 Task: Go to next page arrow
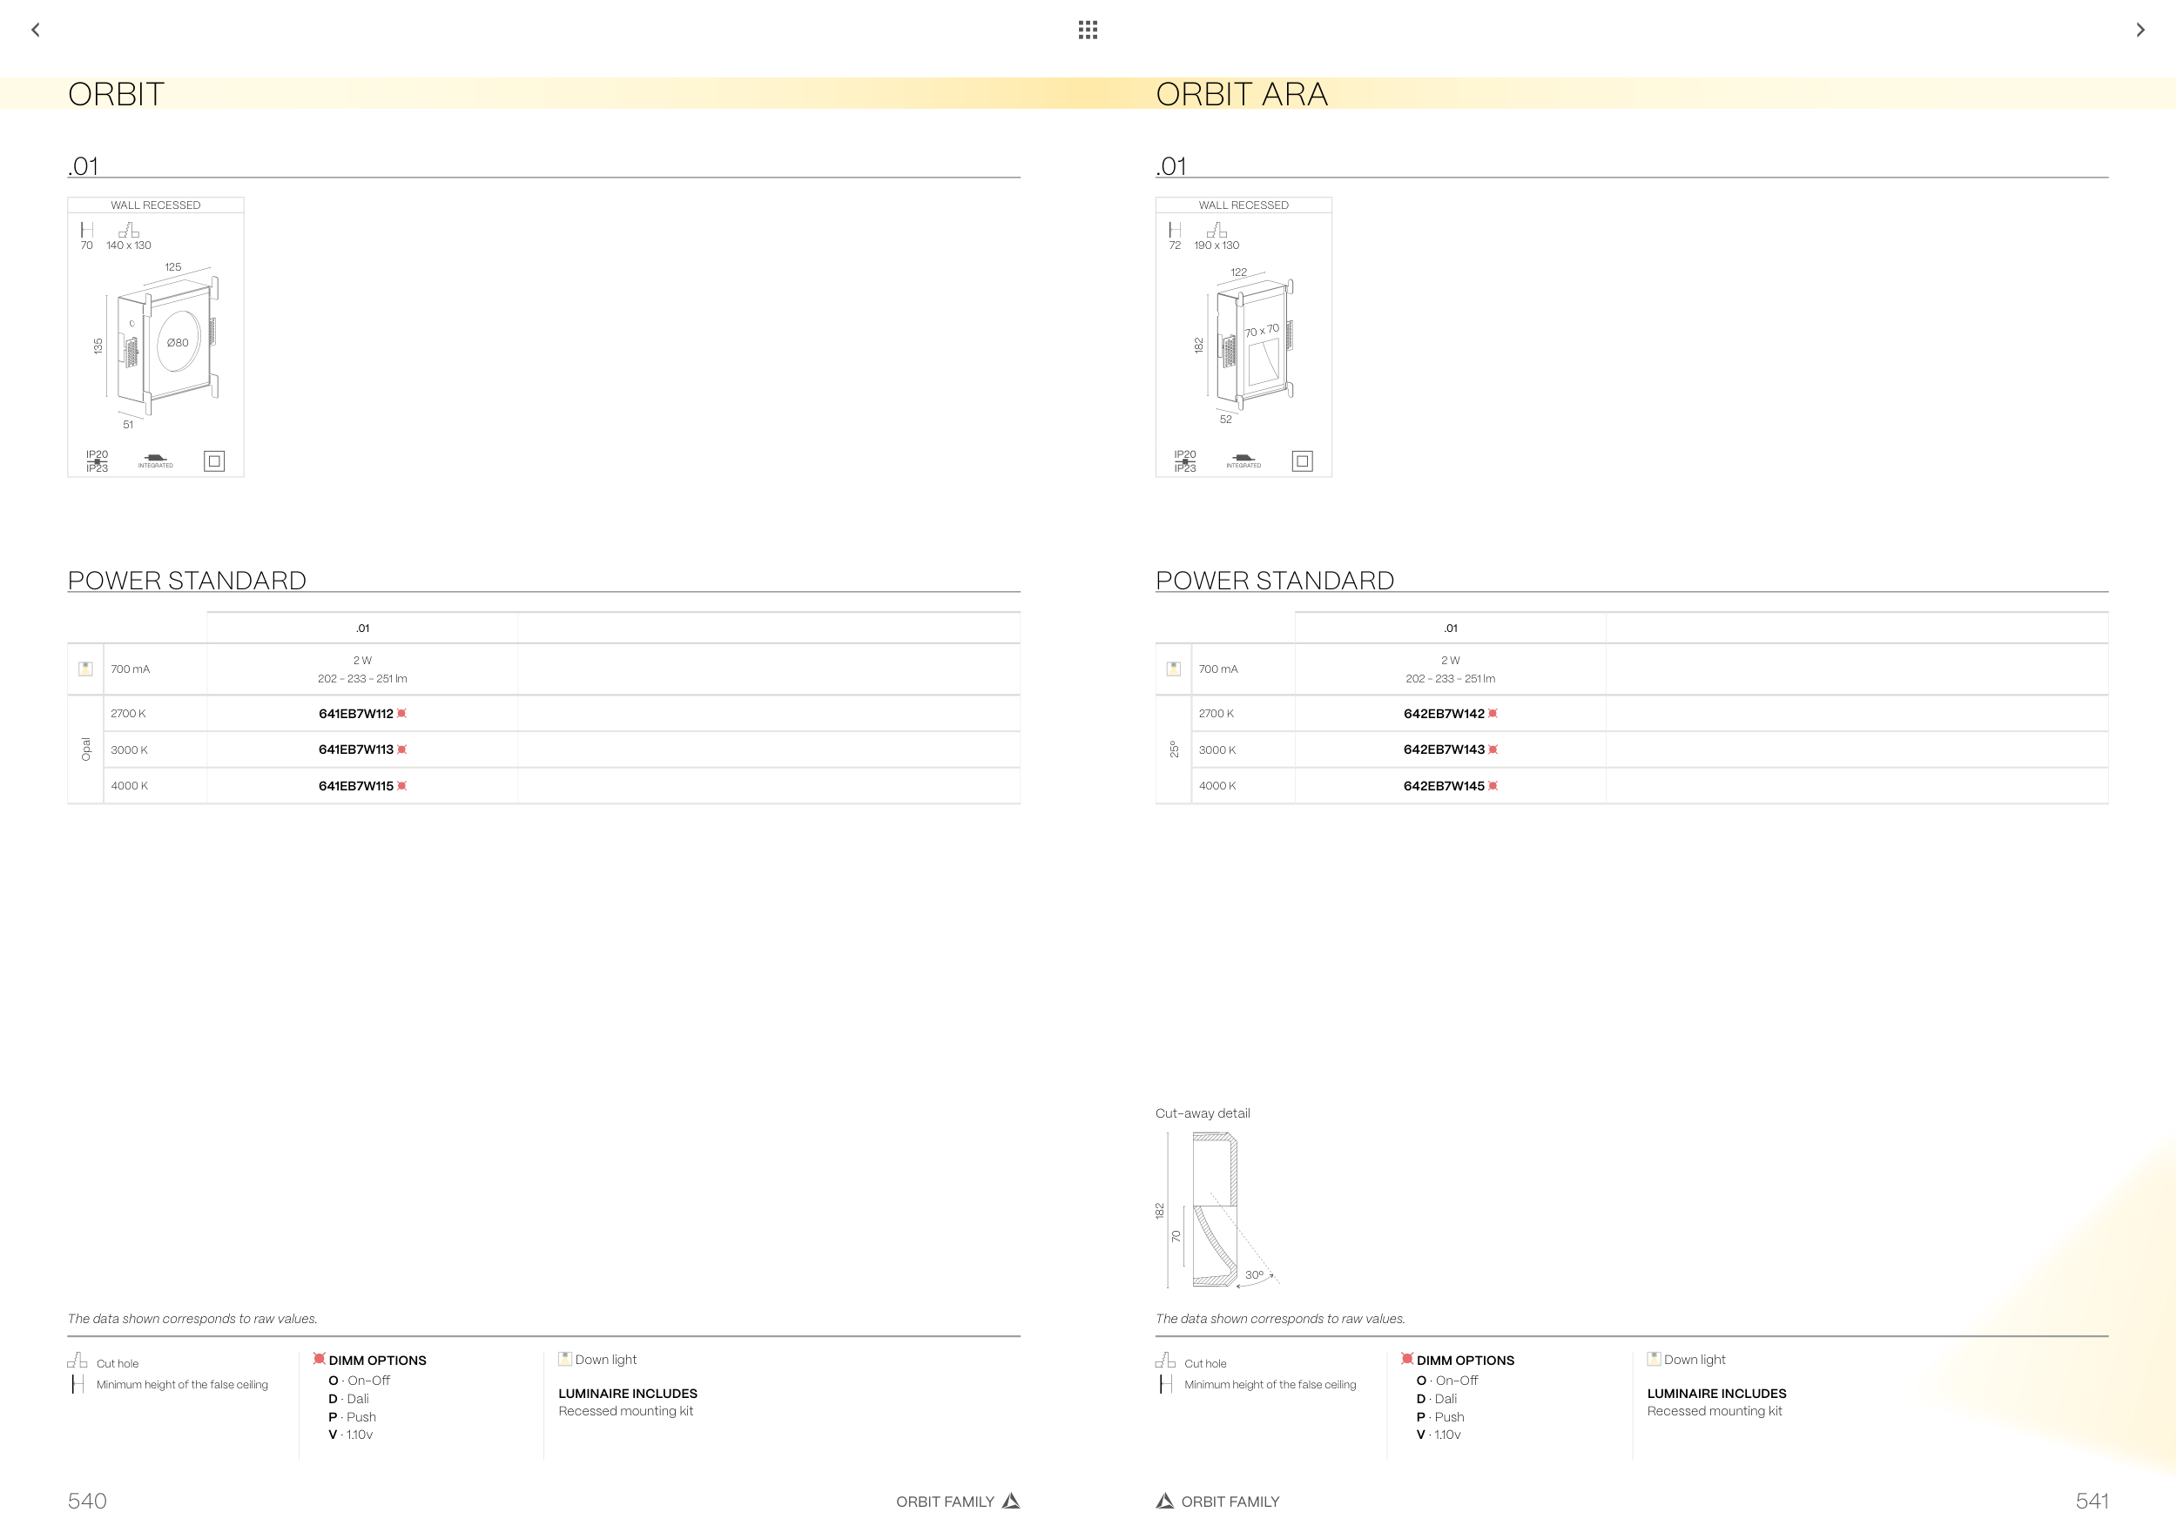(x=2140, y=30)
